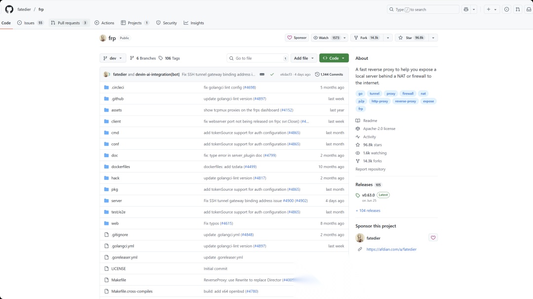This screenshot has height=299, width=533.
Task: Open the dockerfiles folder
Action: pos(120,167)
